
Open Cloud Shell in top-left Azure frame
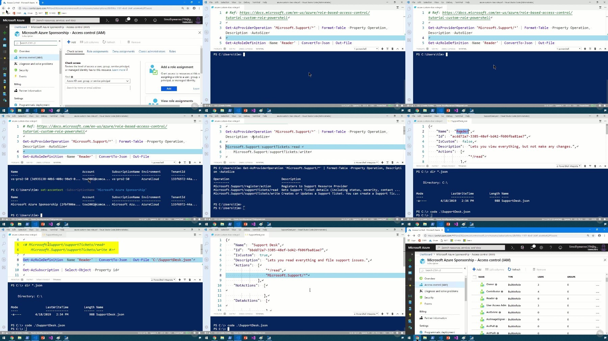(107, 20)
